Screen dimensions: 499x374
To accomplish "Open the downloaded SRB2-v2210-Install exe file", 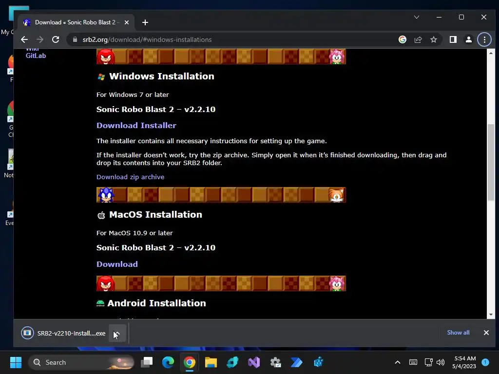I will pyautogui.click(x=64, y=333).
